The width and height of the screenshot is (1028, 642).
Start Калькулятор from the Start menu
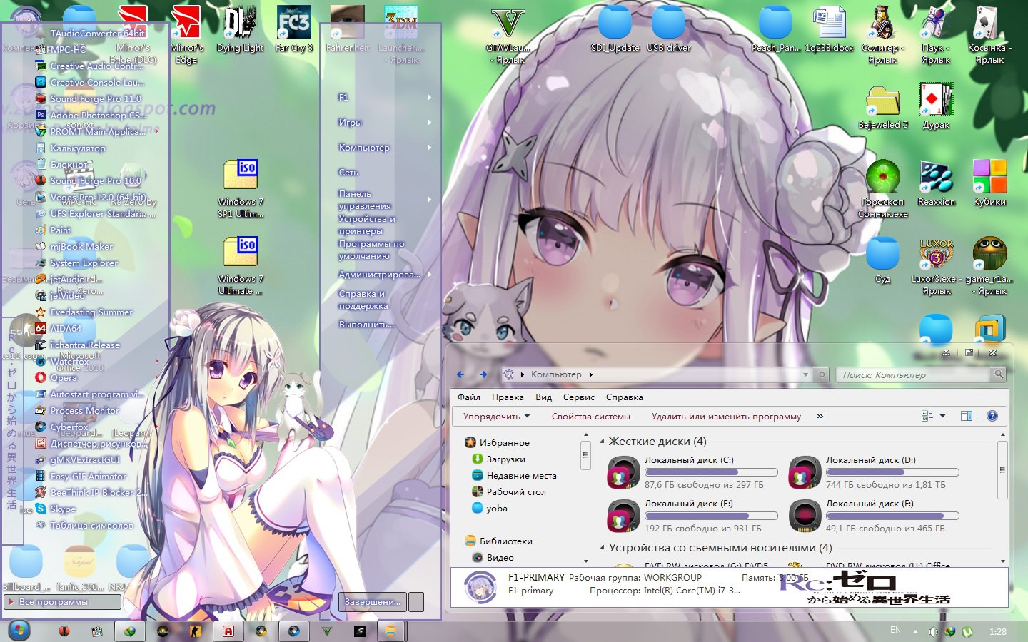70,148
